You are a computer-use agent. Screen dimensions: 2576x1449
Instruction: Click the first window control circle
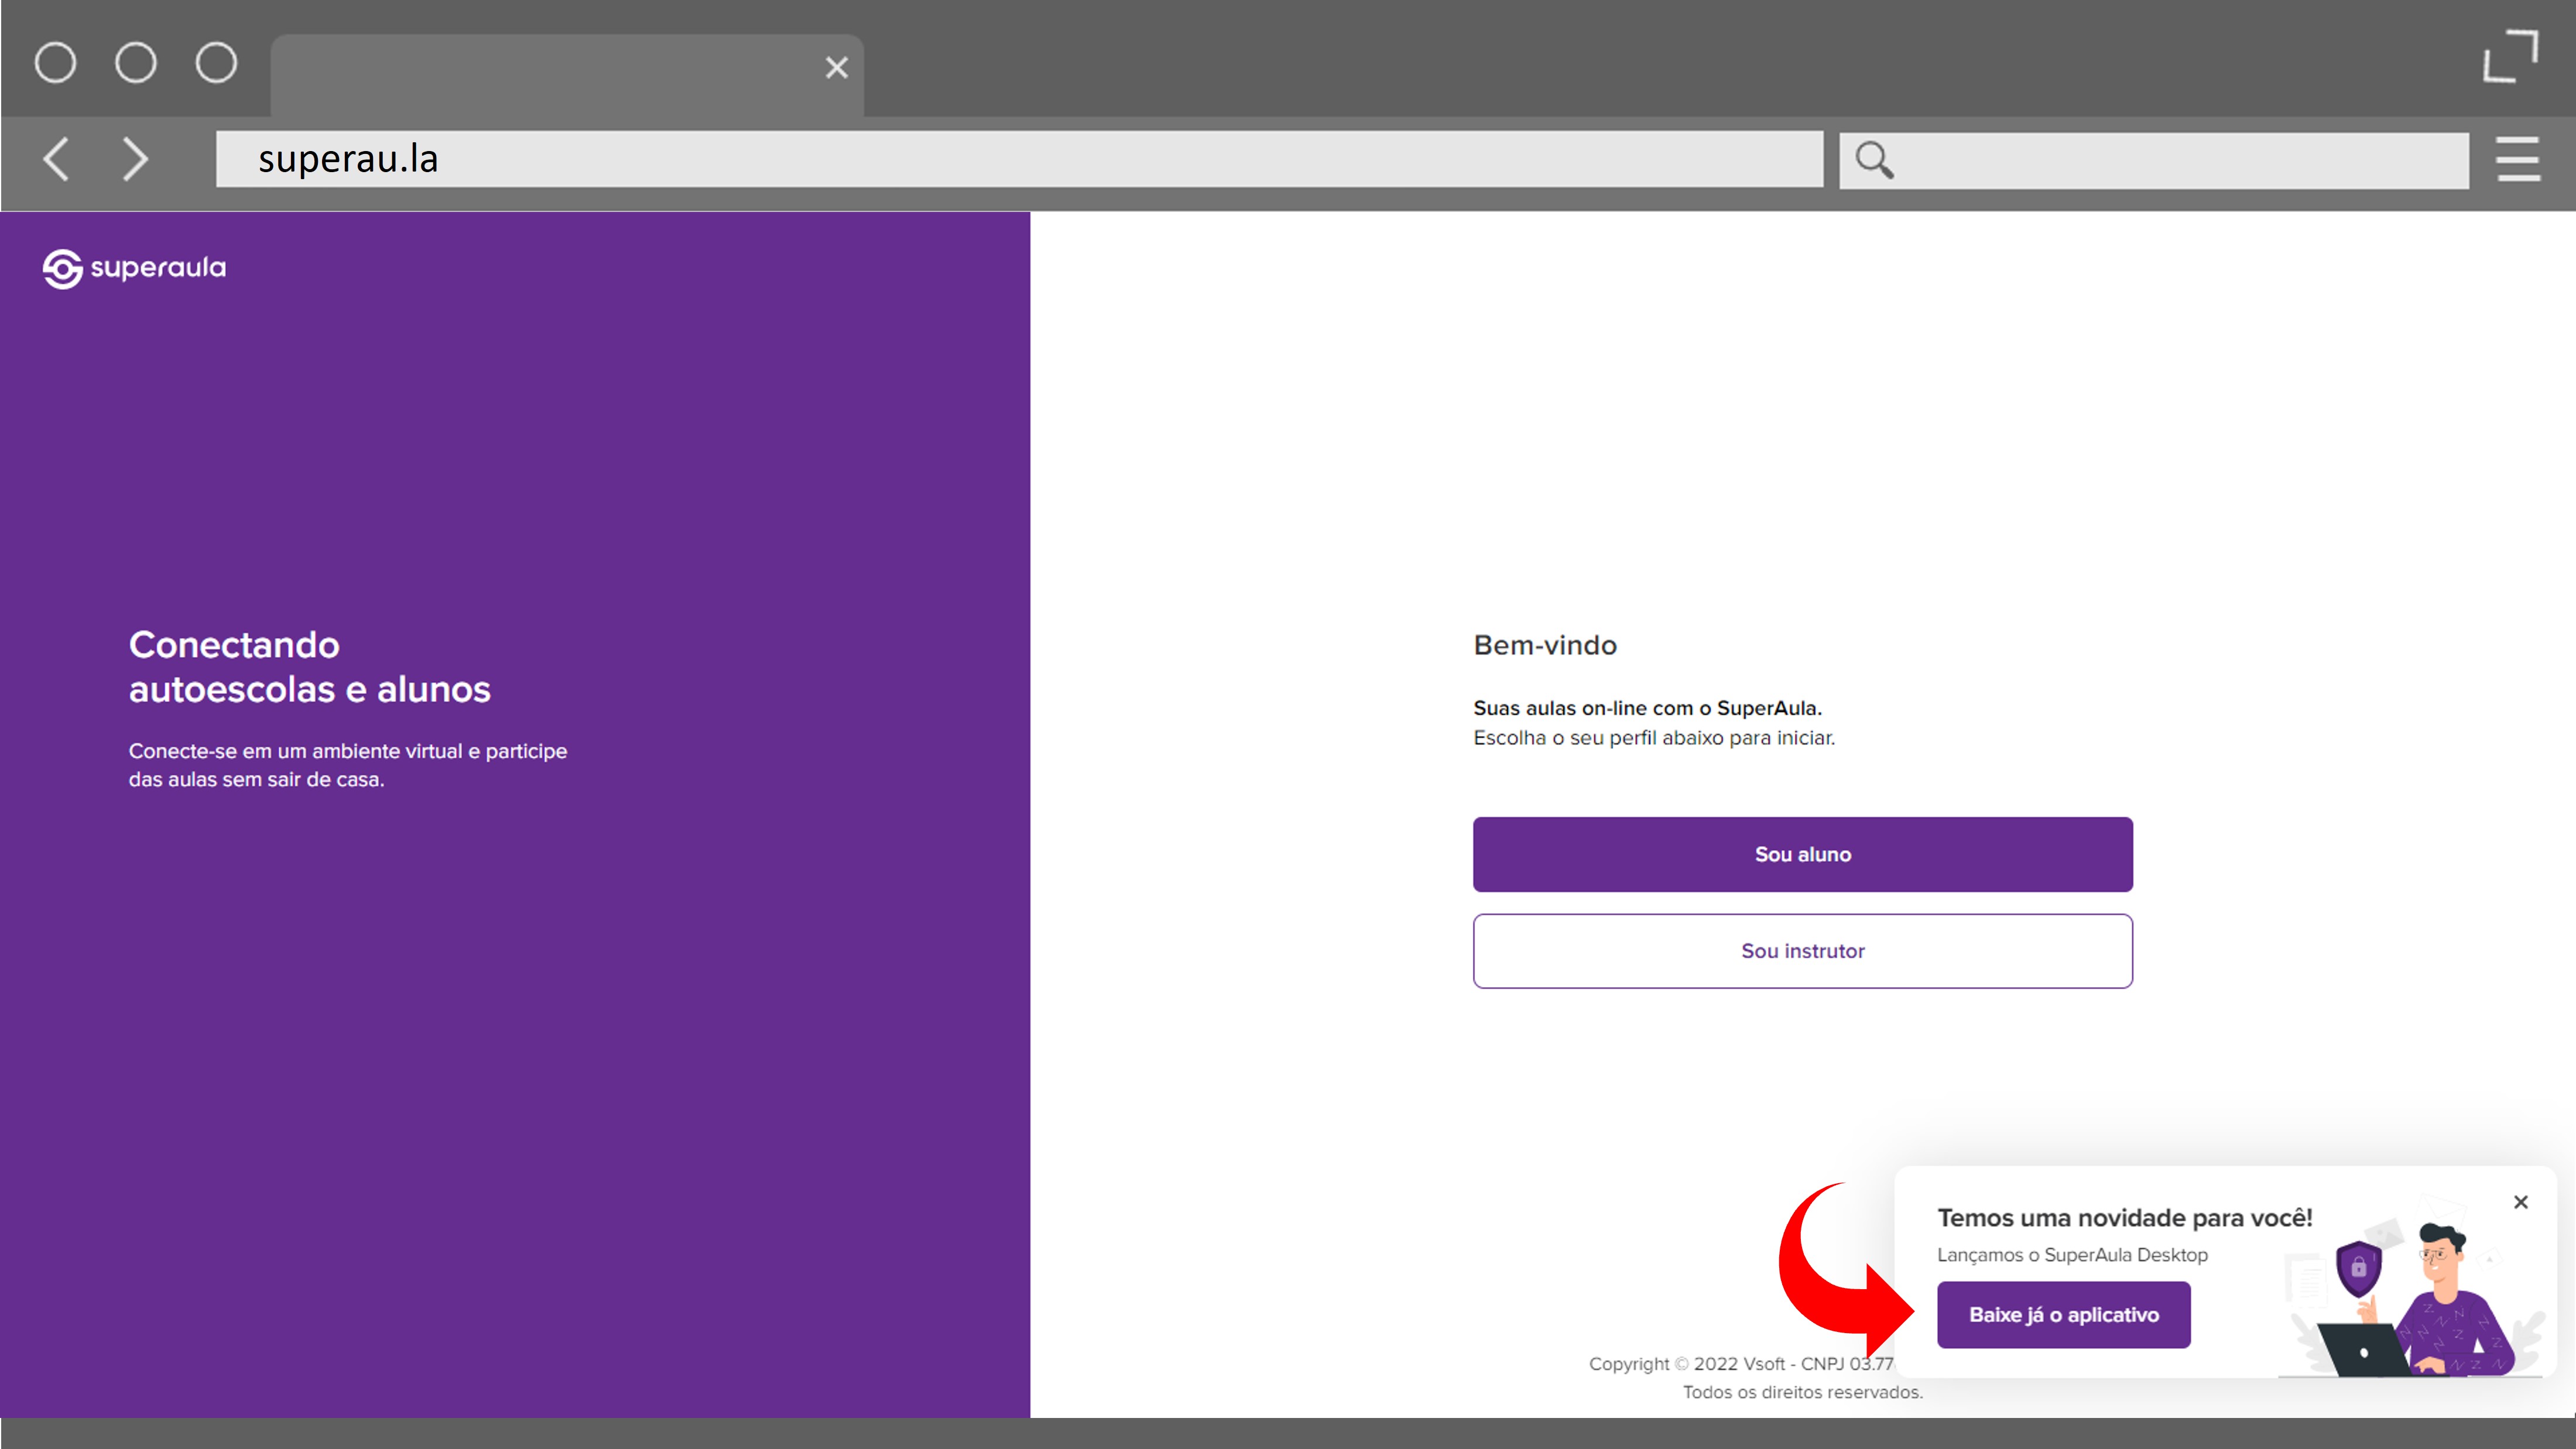pyautogui.click(x=55, y=63)
